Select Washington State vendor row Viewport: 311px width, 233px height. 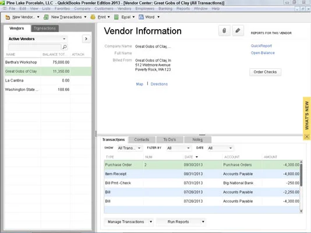[x=48, y=90]
